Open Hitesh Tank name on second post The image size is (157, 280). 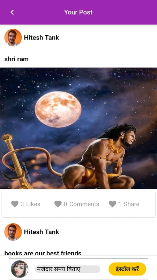tap(42, 232)
